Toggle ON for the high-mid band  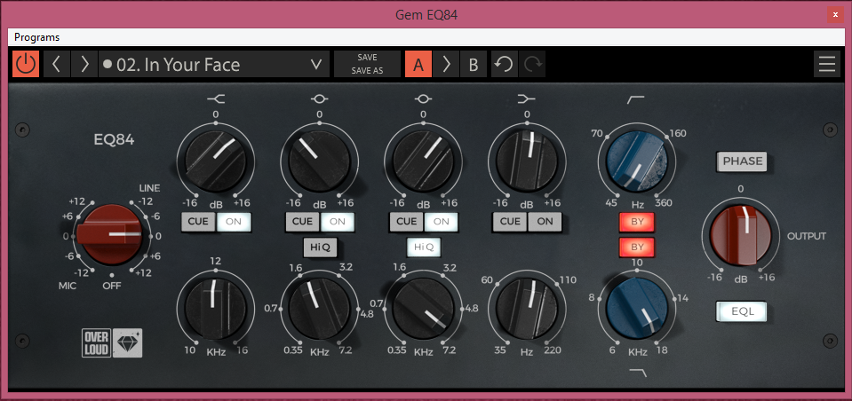(338, 222)
